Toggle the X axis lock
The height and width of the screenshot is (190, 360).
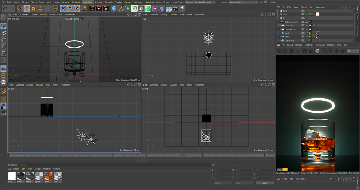point(64,8)
